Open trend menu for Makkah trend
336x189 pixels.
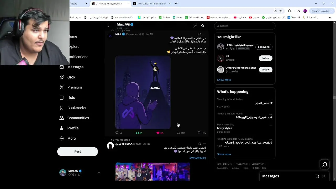tap(271, 139)
